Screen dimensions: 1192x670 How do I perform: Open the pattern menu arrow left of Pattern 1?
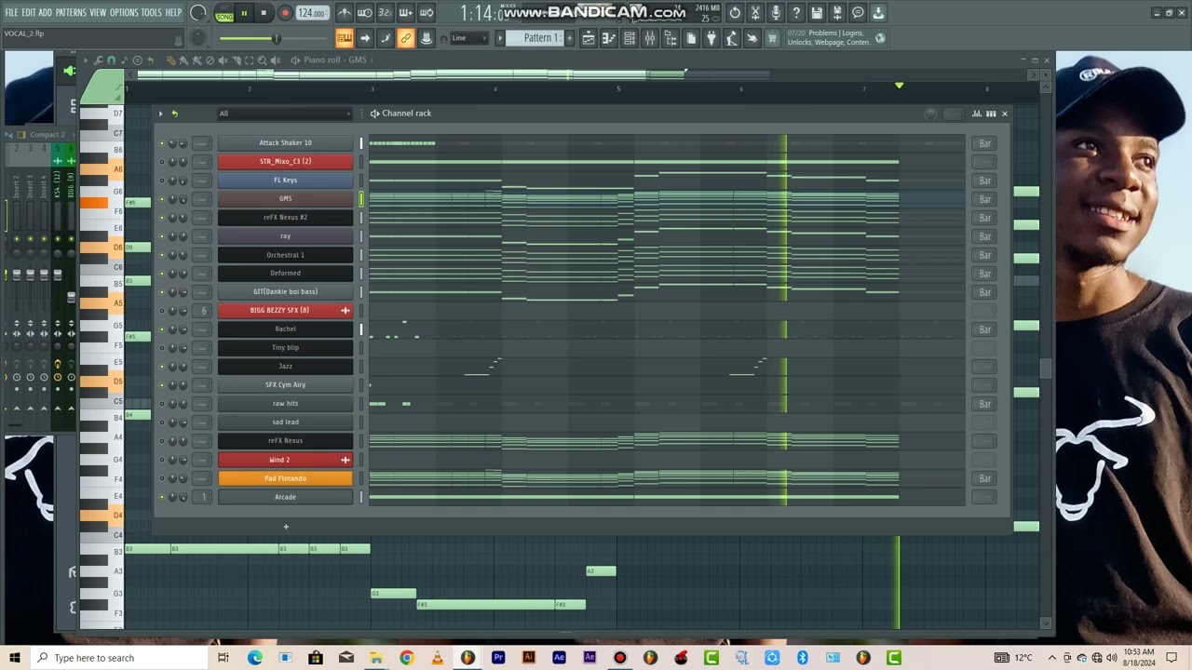[499, 38]
